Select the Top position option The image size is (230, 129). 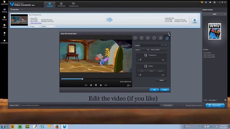click(x=142, y=71)
